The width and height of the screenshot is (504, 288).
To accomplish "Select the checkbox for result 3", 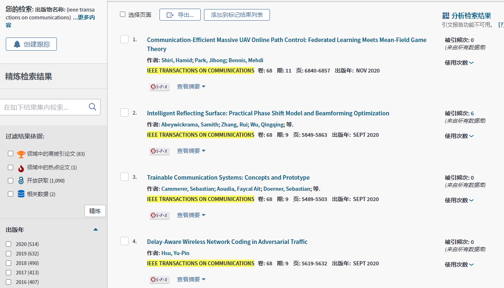I will 124,177.
